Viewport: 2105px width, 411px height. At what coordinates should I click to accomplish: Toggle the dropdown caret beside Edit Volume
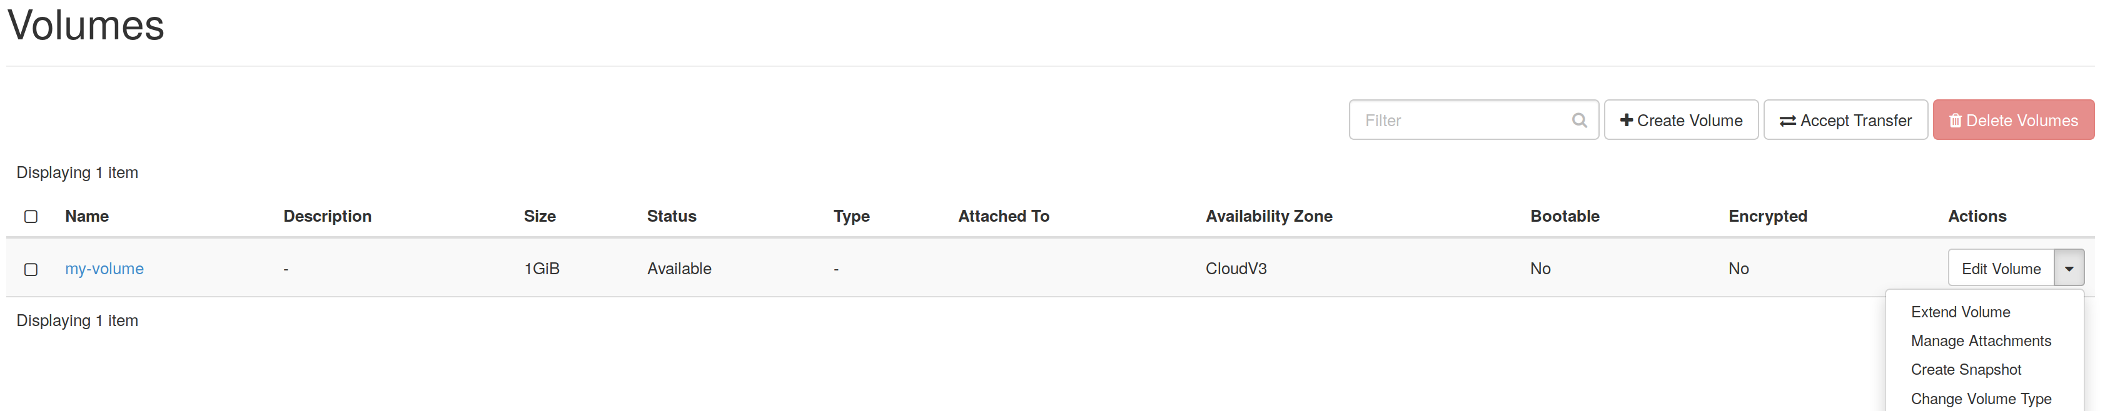(x=2068, y=269)
